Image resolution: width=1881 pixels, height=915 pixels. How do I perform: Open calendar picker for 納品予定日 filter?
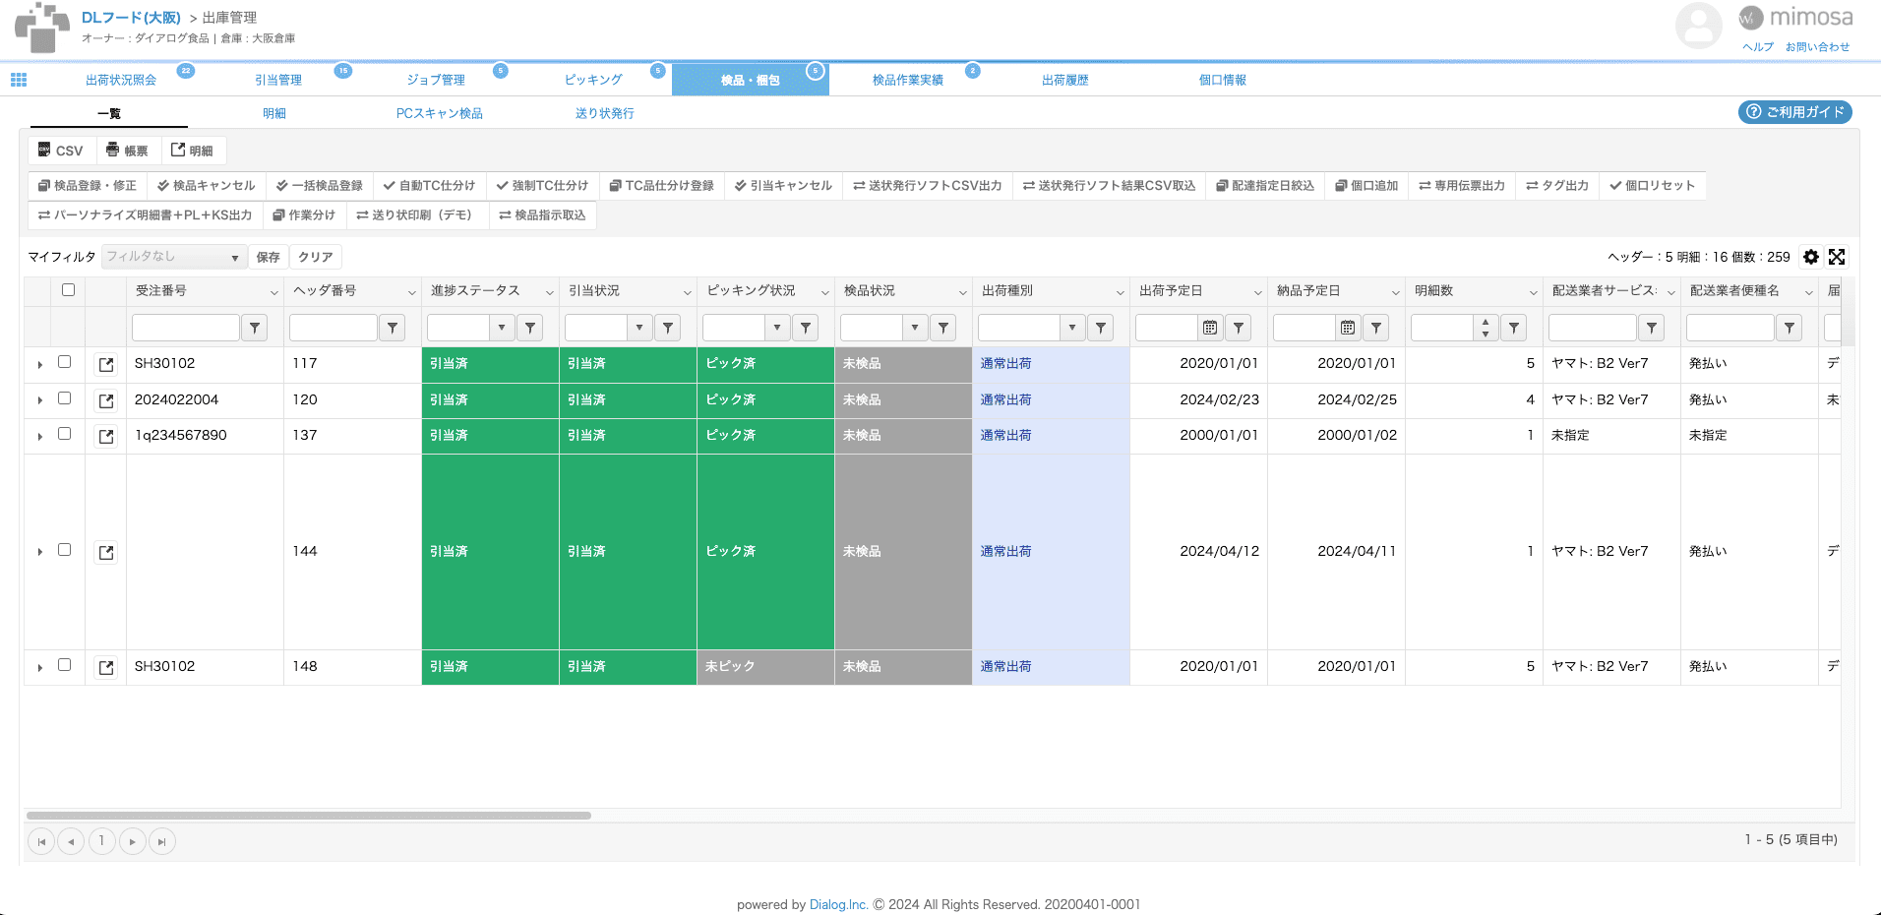coord(1348,328)
